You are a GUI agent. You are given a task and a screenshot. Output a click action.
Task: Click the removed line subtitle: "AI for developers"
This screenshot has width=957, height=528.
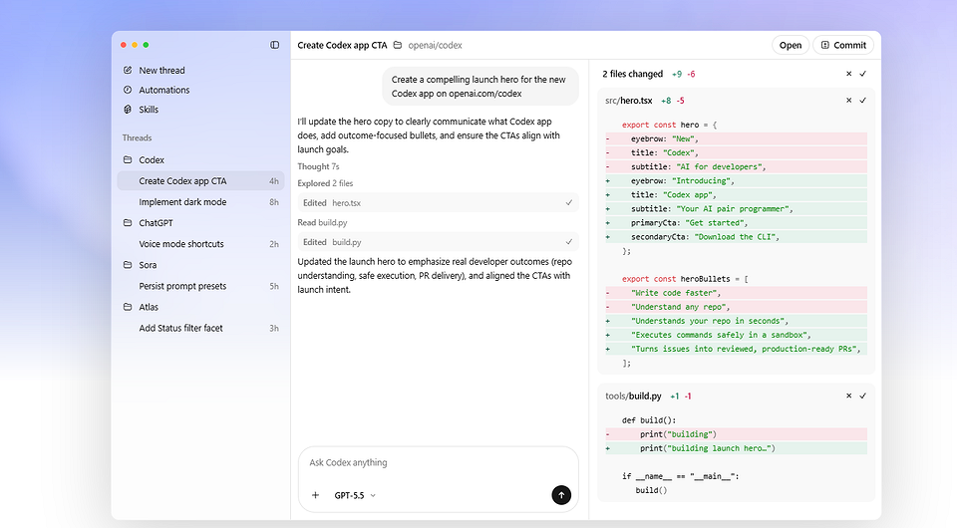click(x=736, y=167)
